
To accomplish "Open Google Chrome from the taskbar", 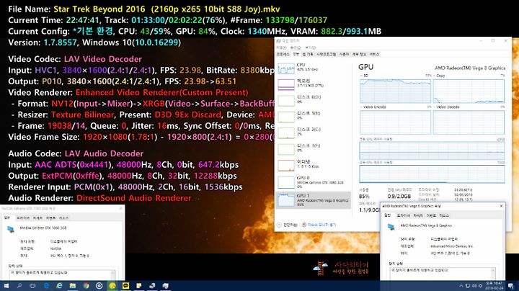I will point(86,286).
